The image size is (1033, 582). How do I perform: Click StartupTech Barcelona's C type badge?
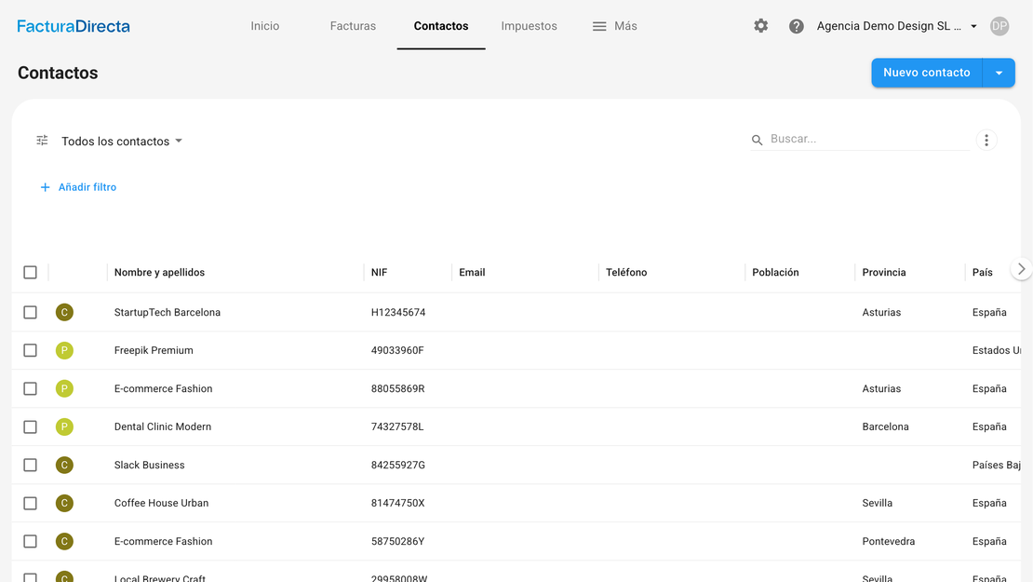64,312
